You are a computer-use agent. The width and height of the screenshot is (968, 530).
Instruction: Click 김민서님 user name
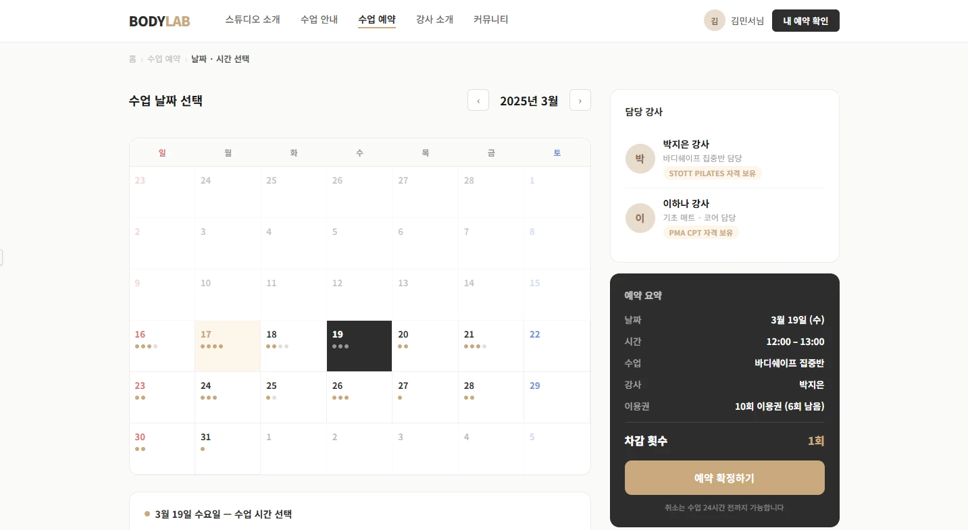[748, 21]
